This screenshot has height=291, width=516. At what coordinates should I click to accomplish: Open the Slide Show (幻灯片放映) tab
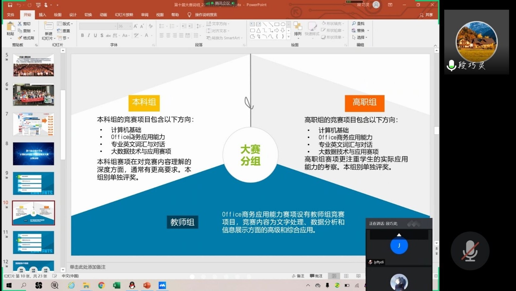coord(124,15)
